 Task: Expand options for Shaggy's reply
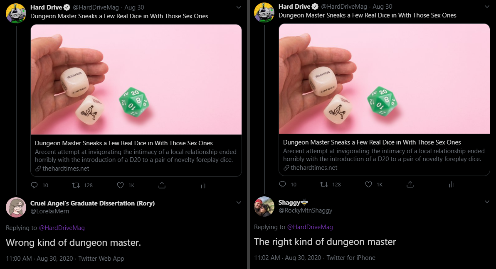[x=487, y=202]
